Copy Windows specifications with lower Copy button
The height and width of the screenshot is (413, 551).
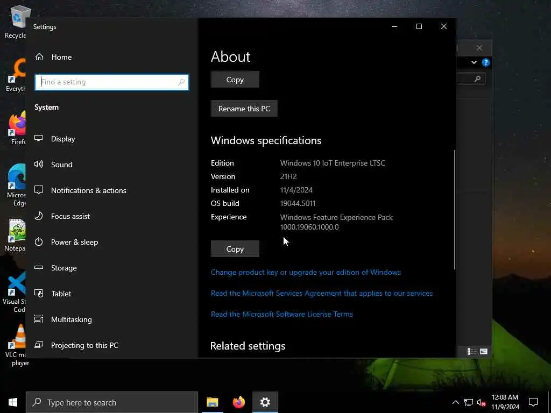coord(235,249)
